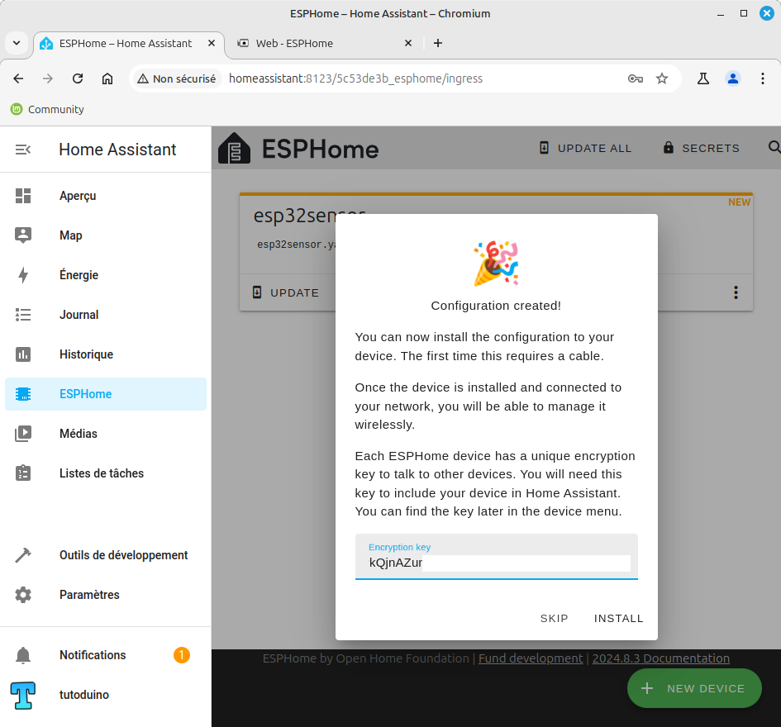Collapse the Home Assistant sidebar menu icon
Image resolution: width=781 pixels, height=727 pixels.
pos(23,150)
